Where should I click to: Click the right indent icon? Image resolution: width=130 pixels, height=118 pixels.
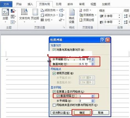(x=102, y=22)
